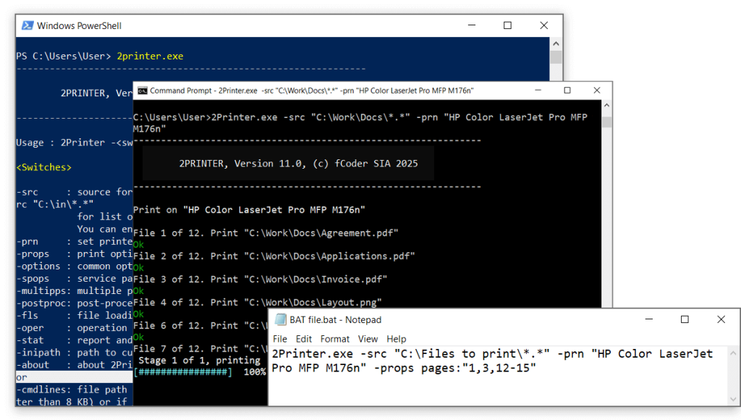Click the maximize button of the PowerShell window
Image resolution: width=741 pixels, height=420 pixels.
click(508, 25)
